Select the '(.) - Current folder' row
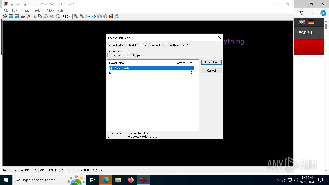This screenshot has width=329, height=185. [151, 68]
